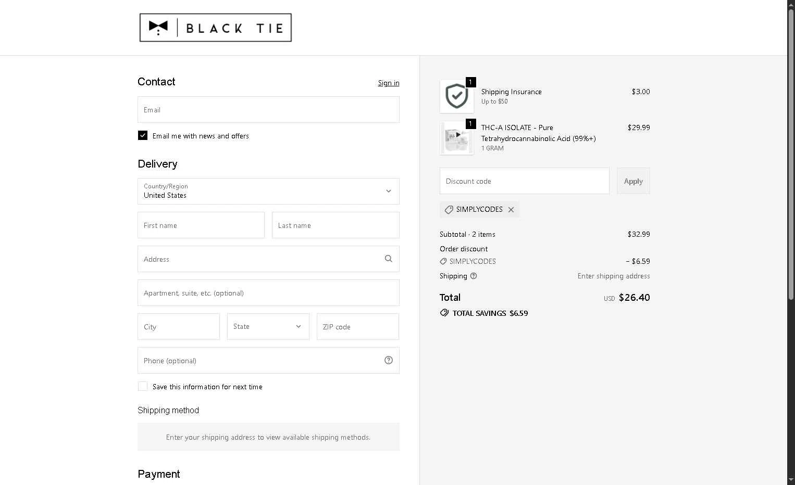Click the Total Savings tag icon
Screen dimensions: 795x485
coord(444,313)
